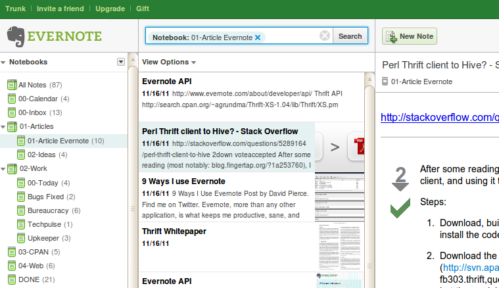Open the stackoverflow.com link in the note
This screenshot has height=288, width=499.
click(x=440, y=118)
